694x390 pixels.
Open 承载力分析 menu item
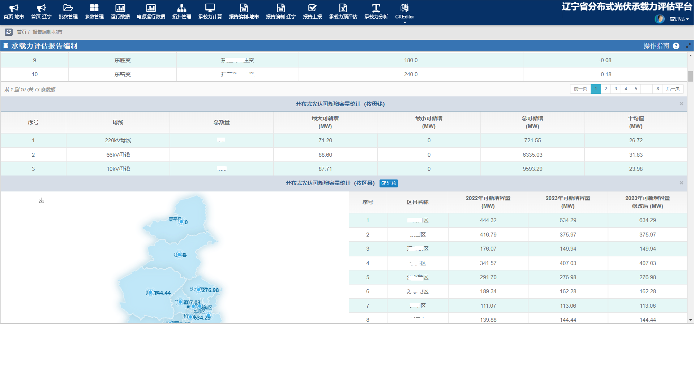(x=376, y=12)
